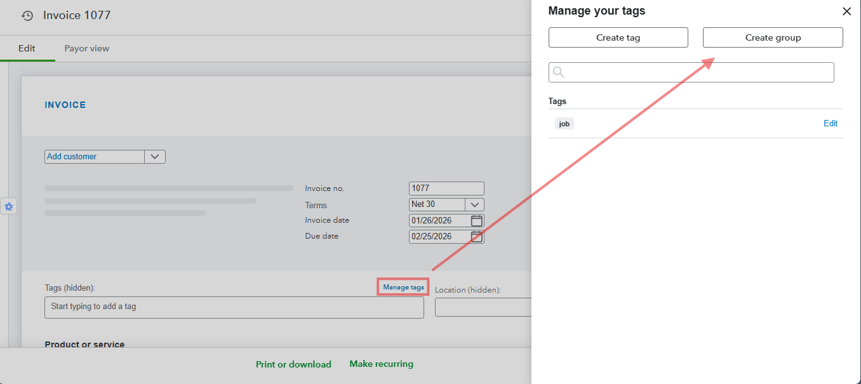This screenshot has height=384, width=861.
Task: Click Make recurring
Action: 381,364
